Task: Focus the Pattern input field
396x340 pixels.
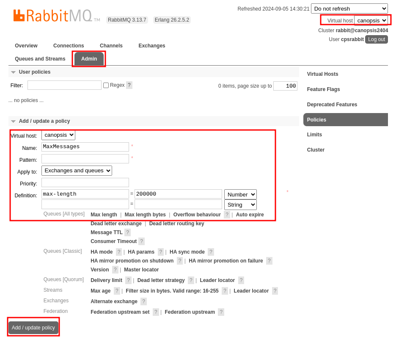Action: tap(85, 159)
